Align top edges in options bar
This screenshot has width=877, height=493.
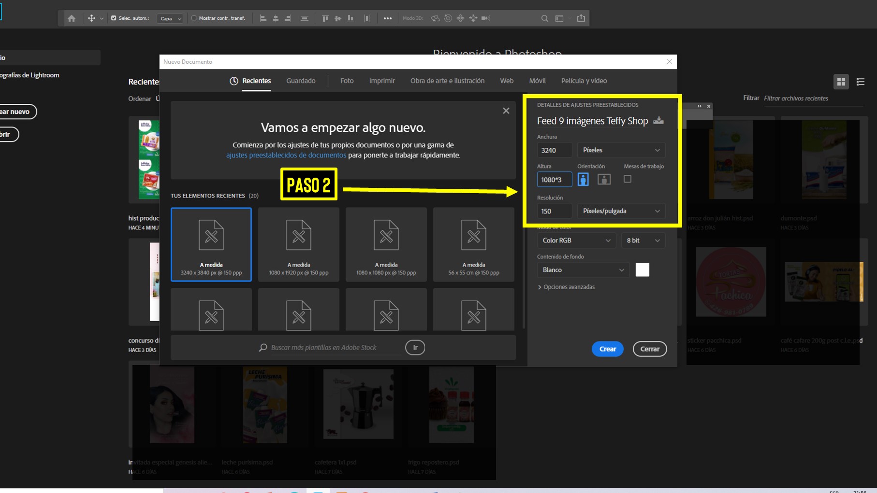(x=325, y=18)
